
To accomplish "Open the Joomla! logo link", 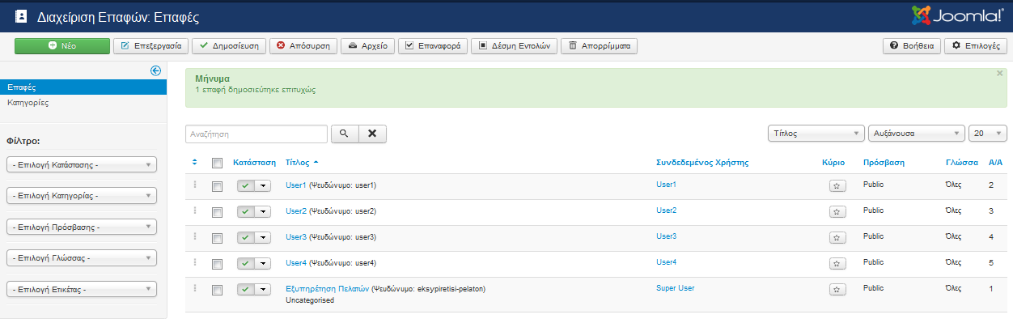I will tap(956, 15).
